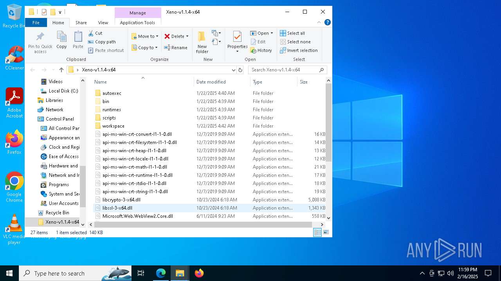Click the taskbar search box

(x=75, y=273)
